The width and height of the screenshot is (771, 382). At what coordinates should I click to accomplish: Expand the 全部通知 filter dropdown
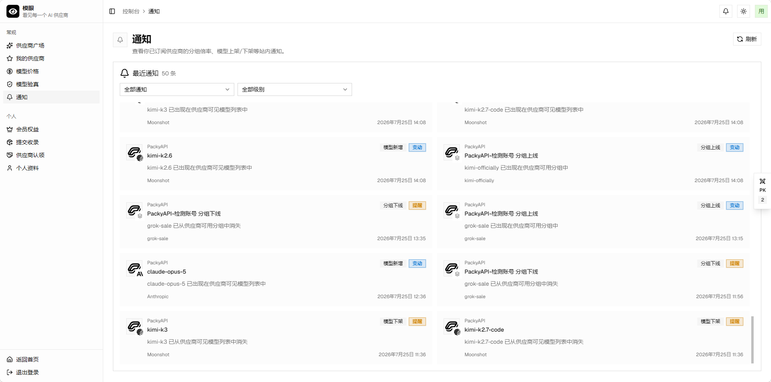click(177, 89)
